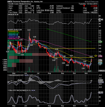Click the magenta EMA(300) legend entry
The width and height of the screenshot is (105, 107).
point(13,39)
